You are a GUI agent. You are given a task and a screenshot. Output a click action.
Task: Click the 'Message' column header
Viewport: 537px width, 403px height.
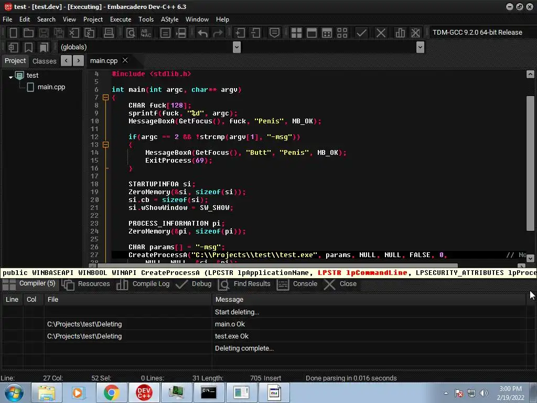coord(369,300)
